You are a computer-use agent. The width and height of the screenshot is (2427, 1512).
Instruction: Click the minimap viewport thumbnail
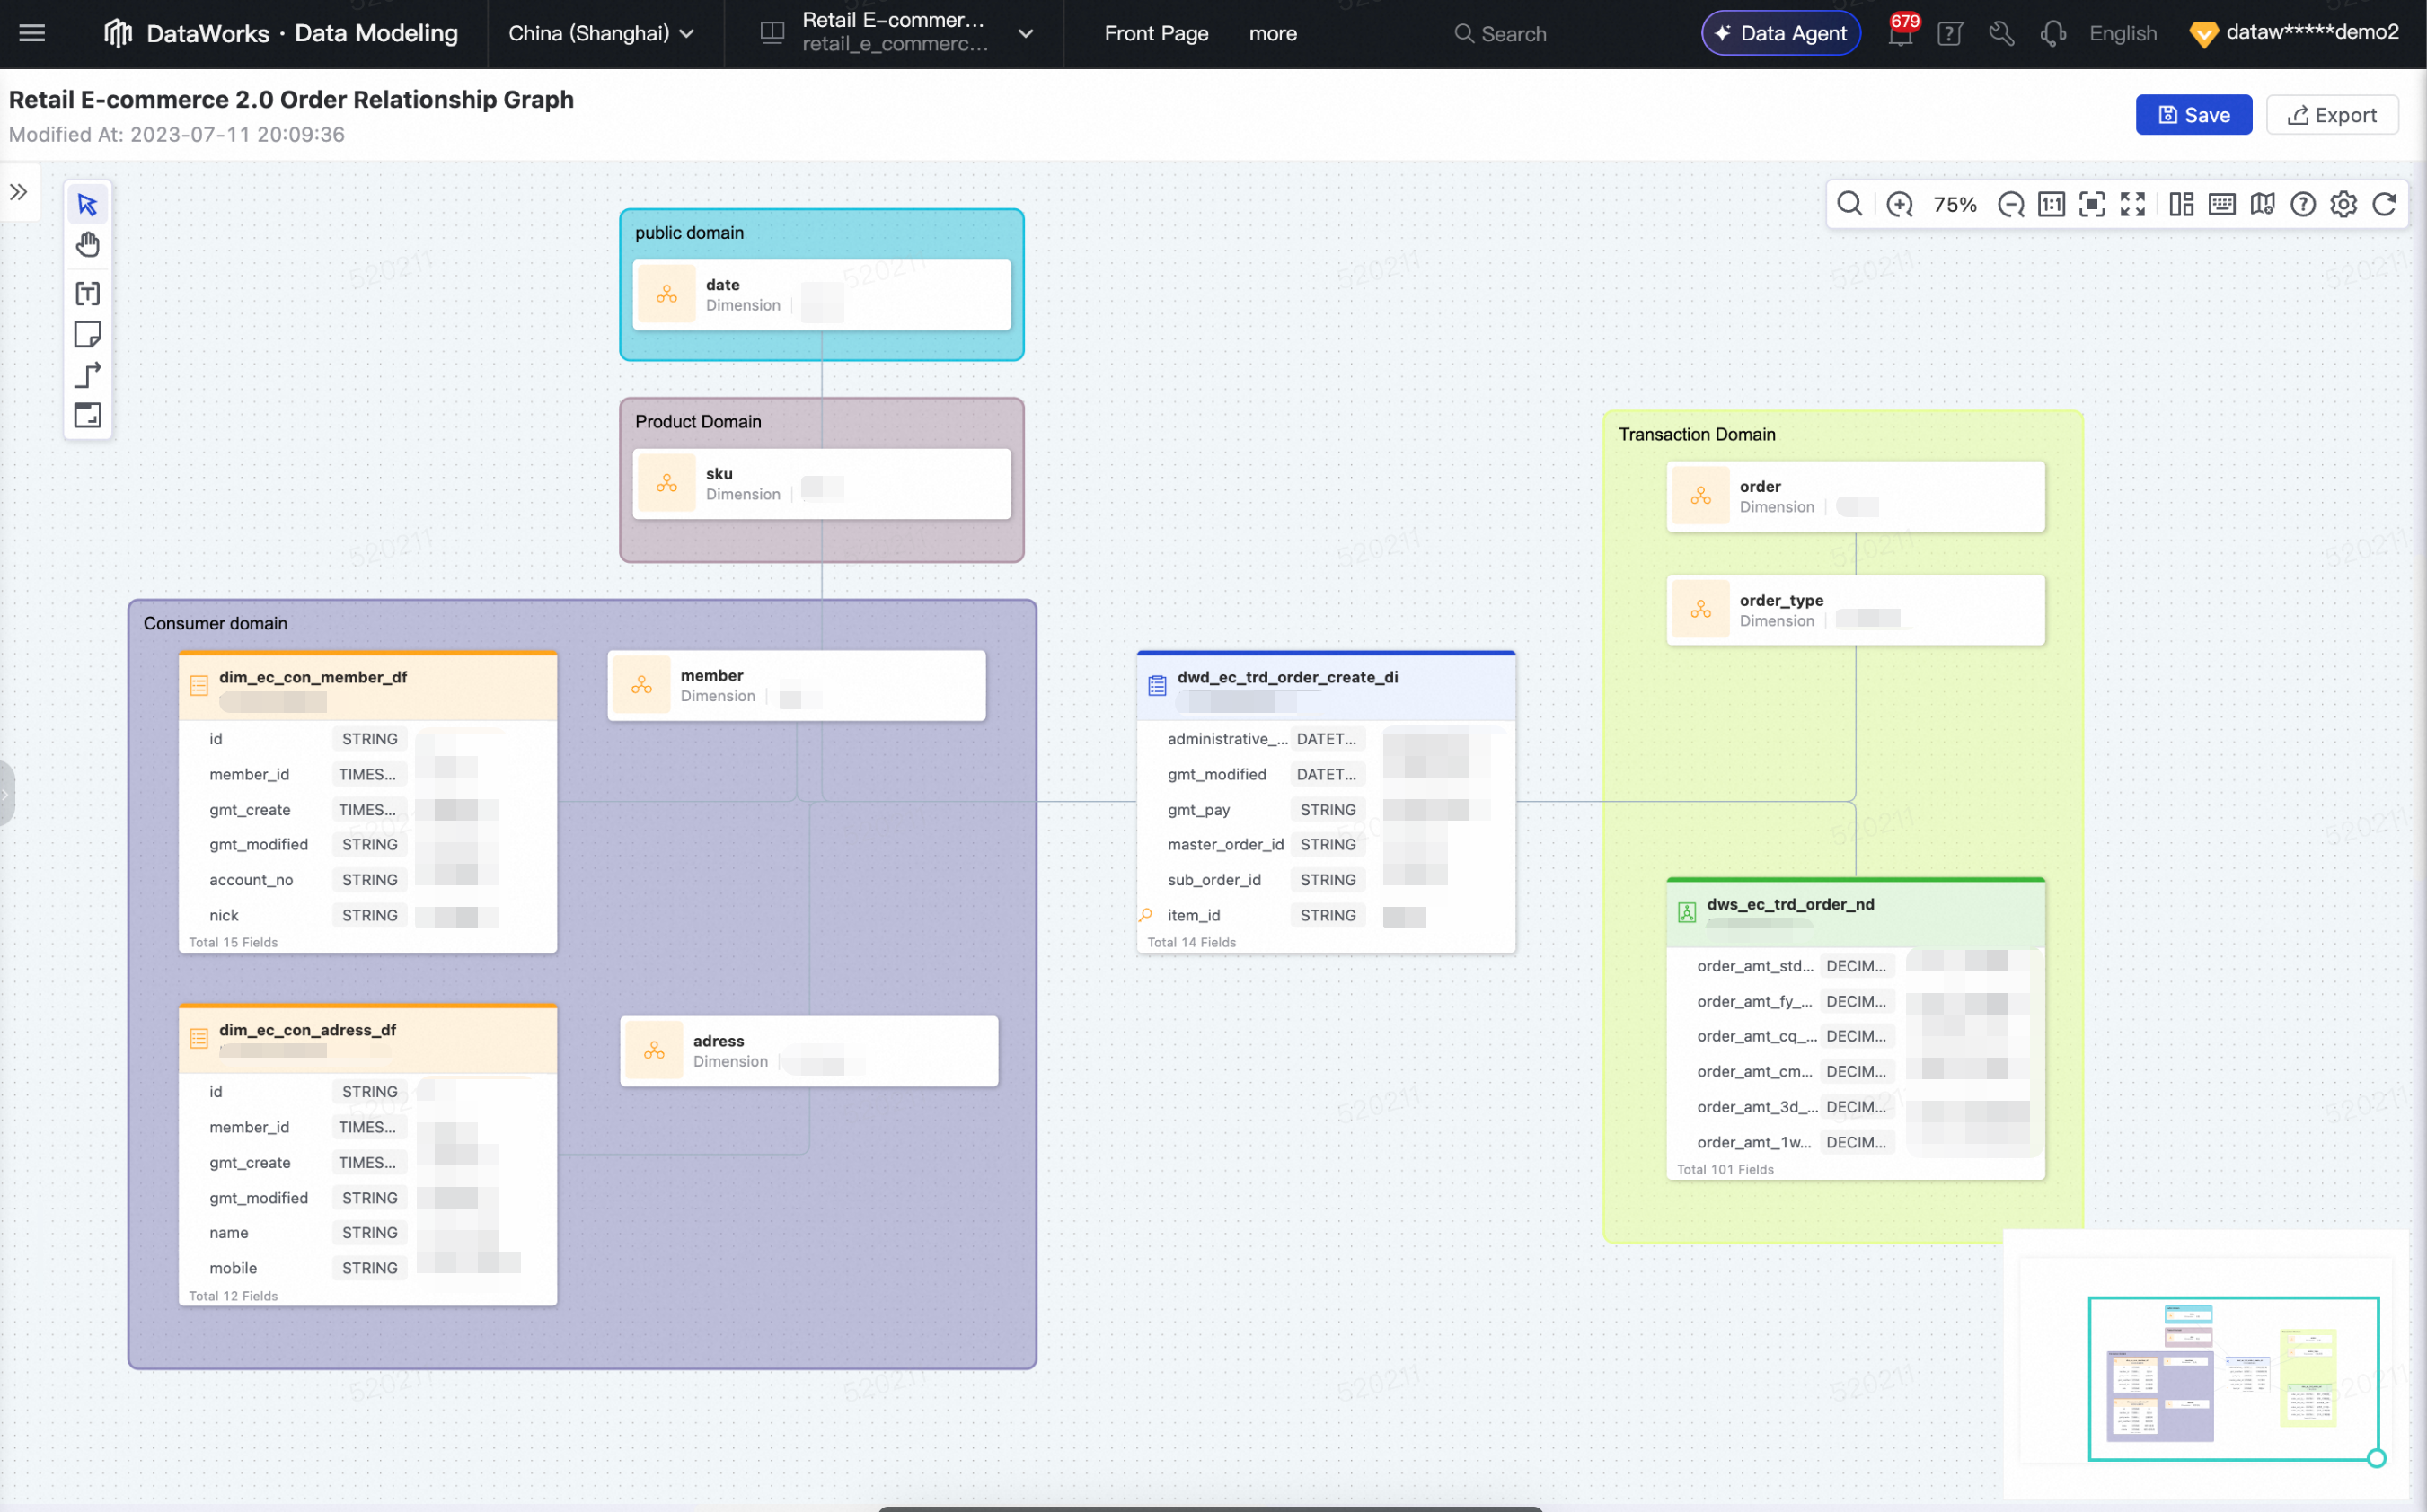click(2232, 1378)
